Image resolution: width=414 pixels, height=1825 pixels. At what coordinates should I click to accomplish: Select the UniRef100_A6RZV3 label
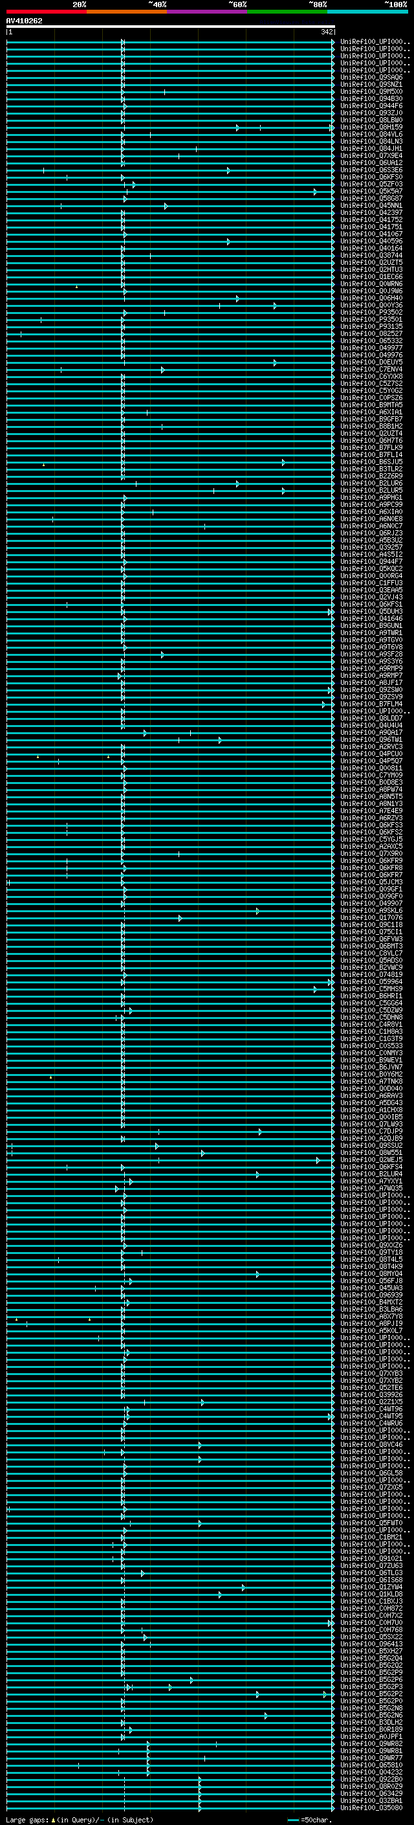371,818
